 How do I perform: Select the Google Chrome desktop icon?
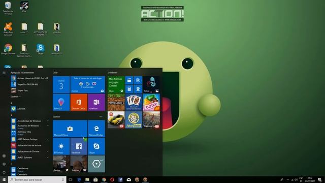(x=8, y=49)
